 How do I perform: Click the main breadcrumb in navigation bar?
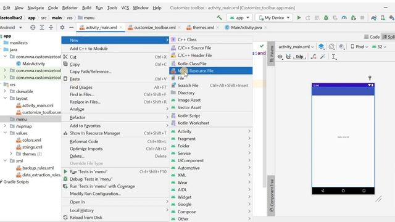57,18
